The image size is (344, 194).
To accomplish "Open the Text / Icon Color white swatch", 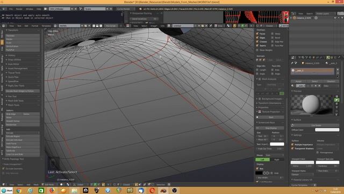I will click(277, 144).
